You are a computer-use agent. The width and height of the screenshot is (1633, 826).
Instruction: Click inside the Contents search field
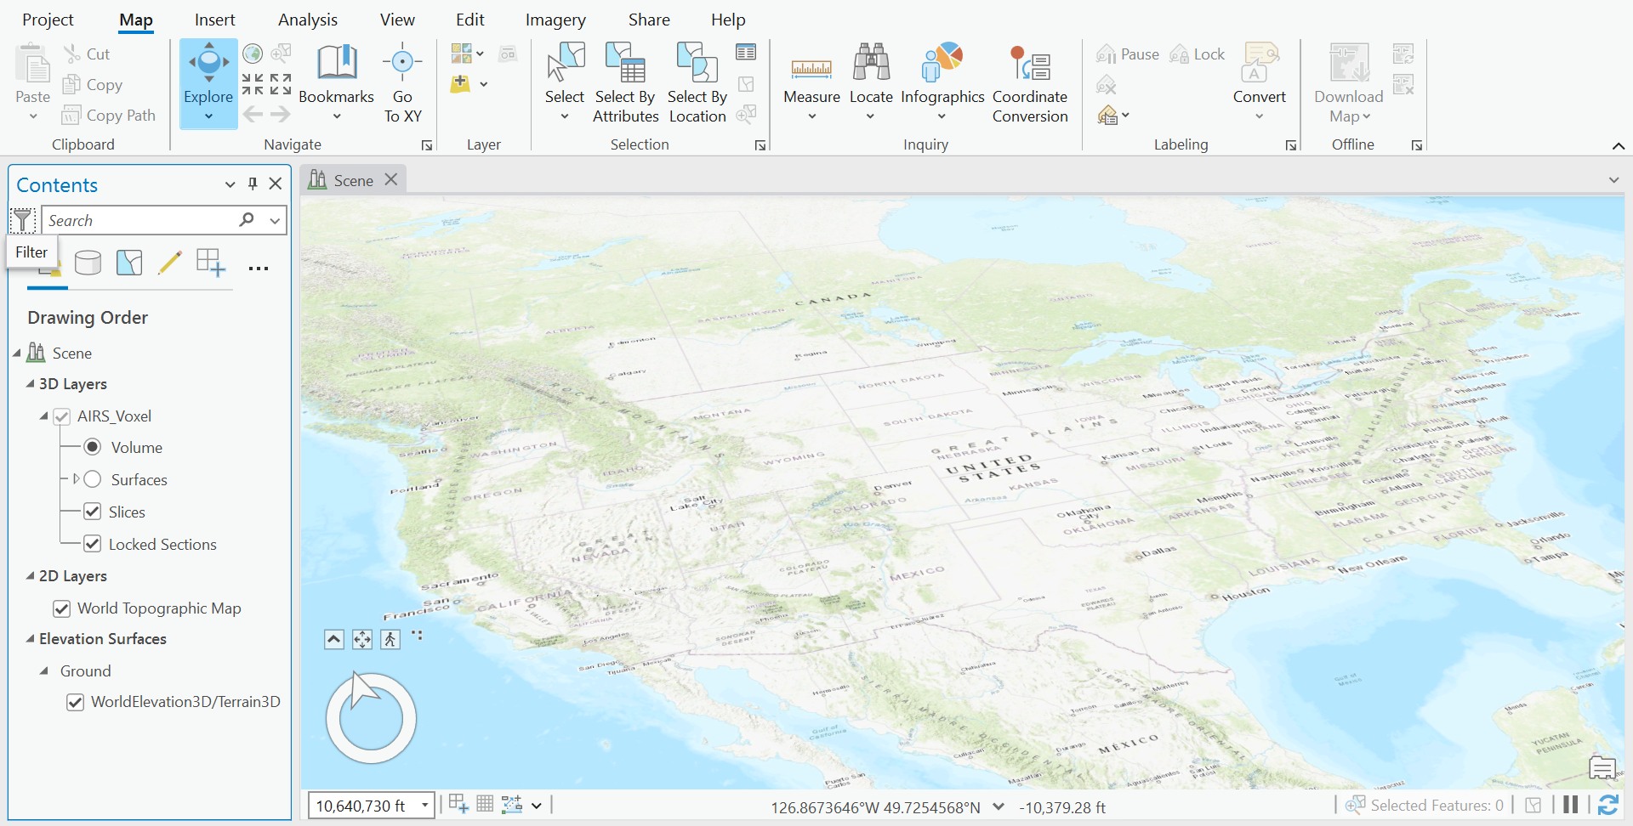click(136, 220)
